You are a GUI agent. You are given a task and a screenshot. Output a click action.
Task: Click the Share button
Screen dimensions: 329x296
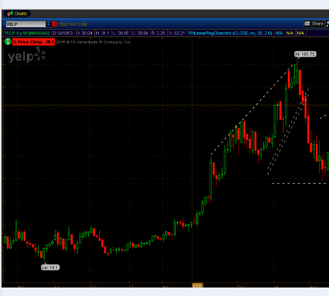[x=314, y=24]
